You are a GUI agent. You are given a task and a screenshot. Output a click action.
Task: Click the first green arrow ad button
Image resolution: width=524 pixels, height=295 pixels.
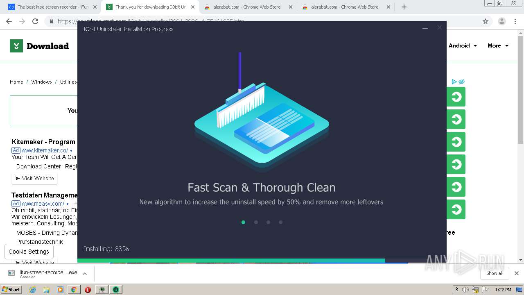tap(456, 97)
